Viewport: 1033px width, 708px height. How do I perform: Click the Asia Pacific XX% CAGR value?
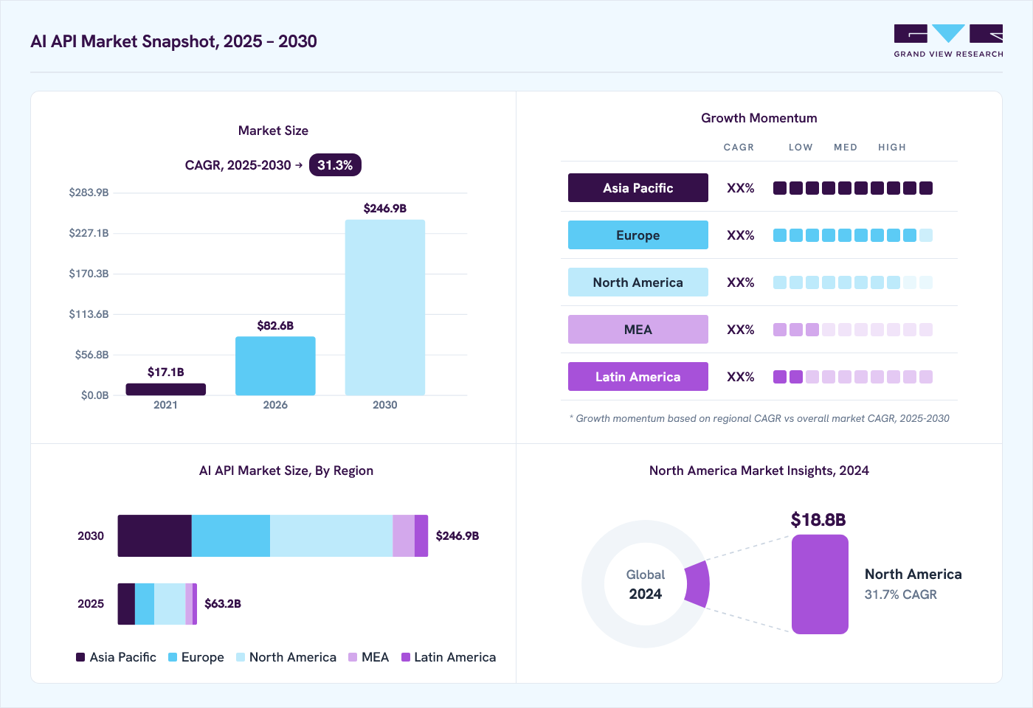(x=741, y=188)
